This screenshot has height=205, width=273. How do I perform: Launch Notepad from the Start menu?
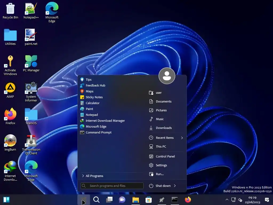pyautogui.click(x=111, y=115)
